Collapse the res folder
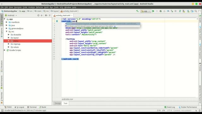 click(x=7, y=32)
